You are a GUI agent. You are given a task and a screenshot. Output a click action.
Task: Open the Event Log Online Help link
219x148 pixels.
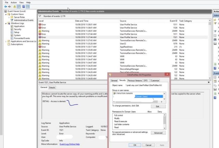coord(70,144)
